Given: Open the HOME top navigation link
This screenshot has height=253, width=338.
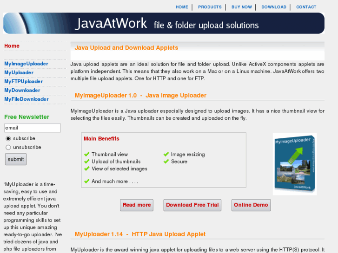Looking at the screenshot, I should tap(182, 7).
